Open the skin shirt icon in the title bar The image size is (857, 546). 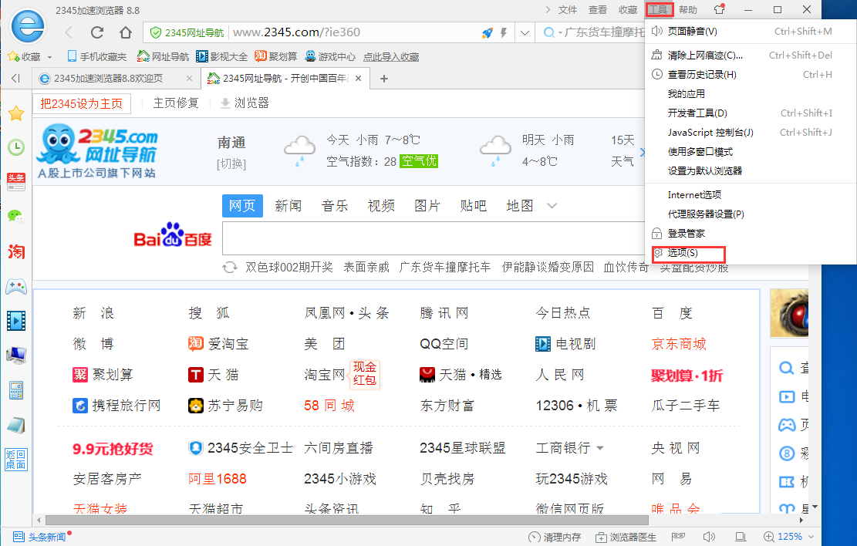pos(719,9)
